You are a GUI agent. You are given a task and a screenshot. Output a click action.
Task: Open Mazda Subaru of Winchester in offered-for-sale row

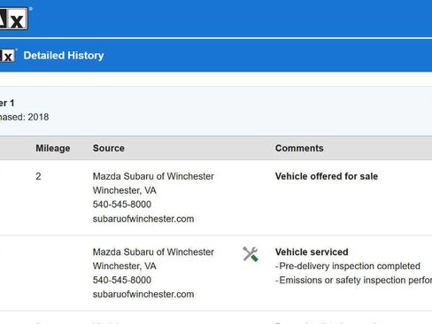[x=153, y=176]
